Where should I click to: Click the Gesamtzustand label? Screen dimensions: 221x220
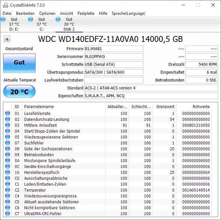point(19,48)
